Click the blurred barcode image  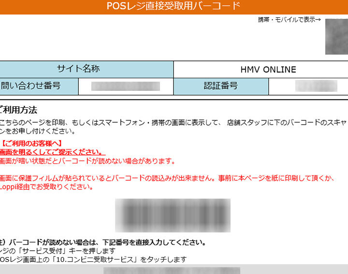[x=173, y=216]
